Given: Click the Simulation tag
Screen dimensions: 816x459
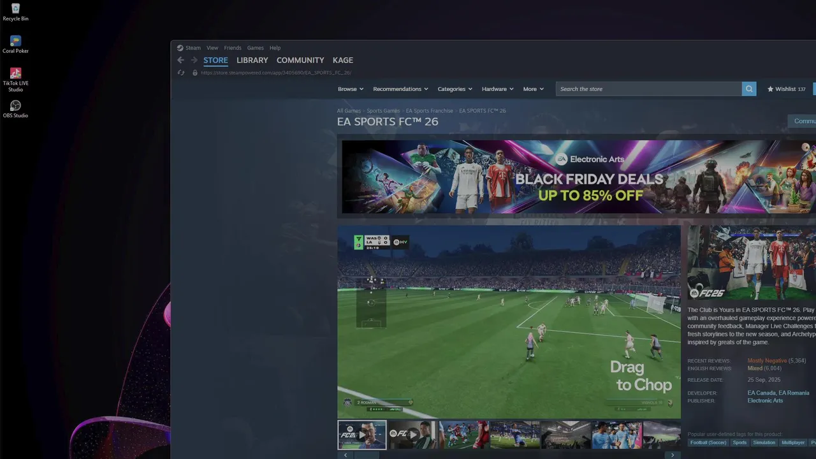Looking at the screenshot, I should [x=764, y=442].
